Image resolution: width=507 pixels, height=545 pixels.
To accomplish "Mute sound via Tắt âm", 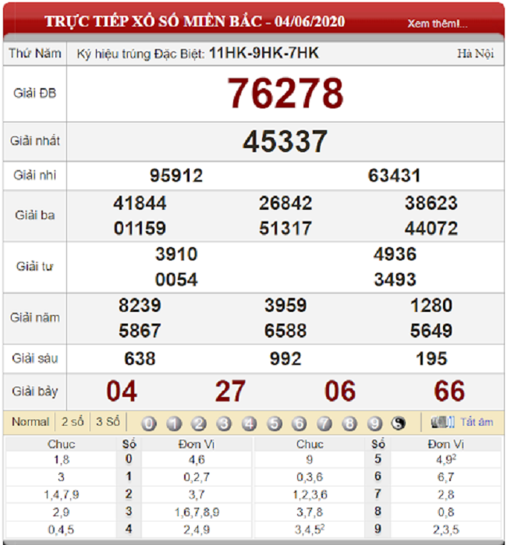I will (x=477, y=422).
